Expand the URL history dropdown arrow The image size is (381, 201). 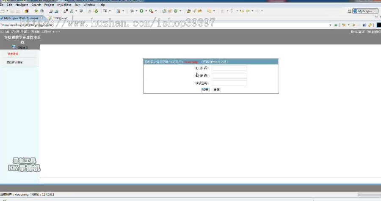330,25
